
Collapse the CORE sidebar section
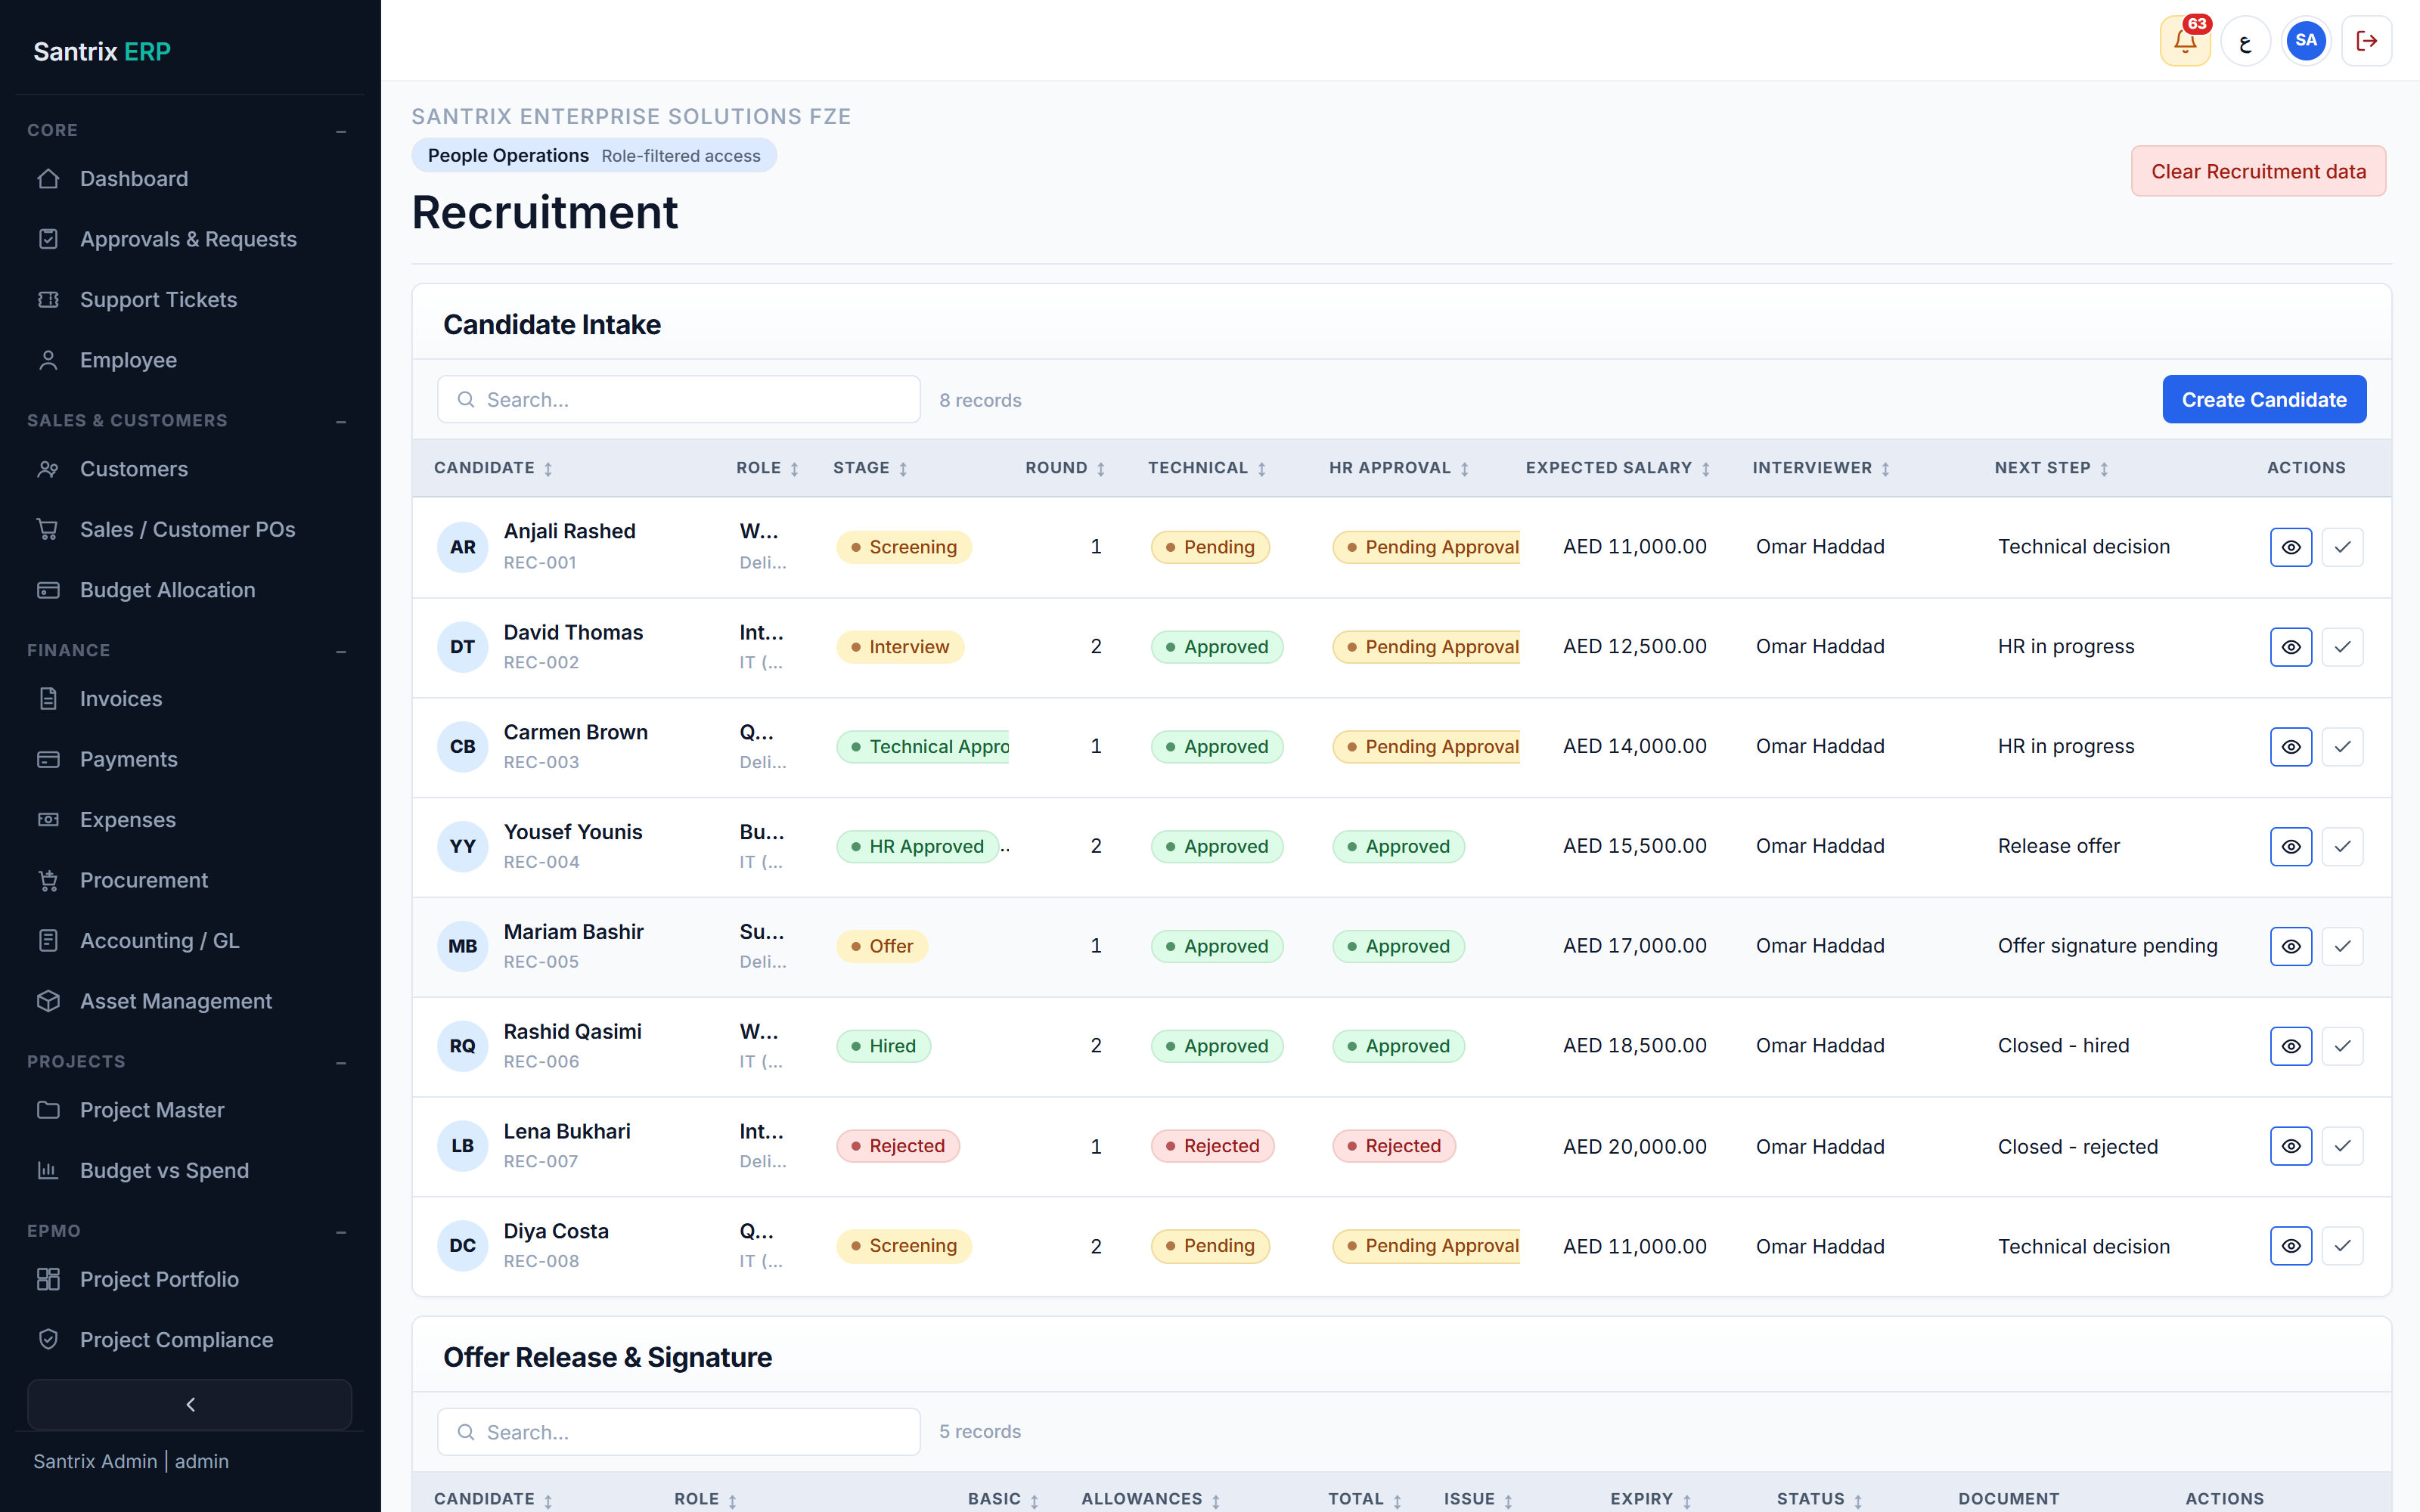(341, 131)
